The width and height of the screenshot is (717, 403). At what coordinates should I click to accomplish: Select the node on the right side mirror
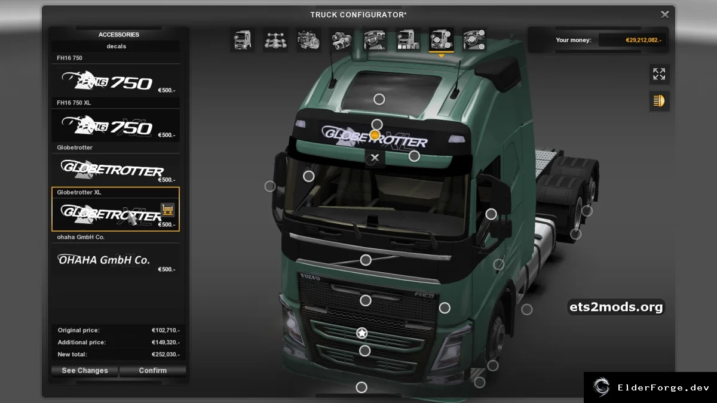[491, 214]
